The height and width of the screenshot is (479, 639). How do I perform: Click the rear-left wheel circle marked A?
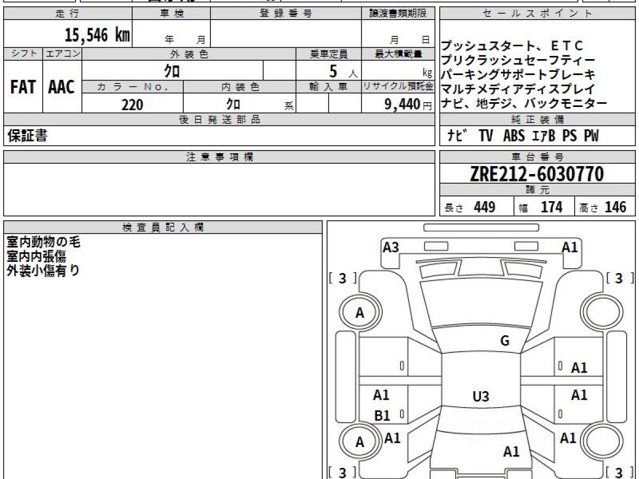coord(360,442)
